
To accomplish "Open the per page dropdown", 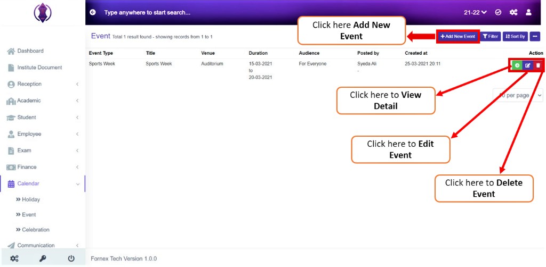I will pos(518,95).
